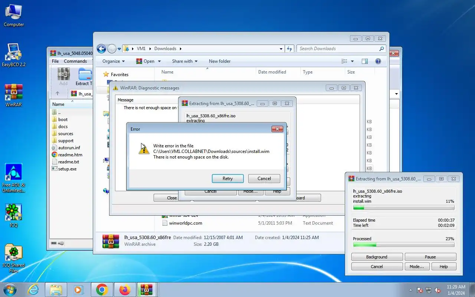Click Mode... in the bottom-right extracting dialog
The height and width of the screenshot is (297, 475).
417,267
